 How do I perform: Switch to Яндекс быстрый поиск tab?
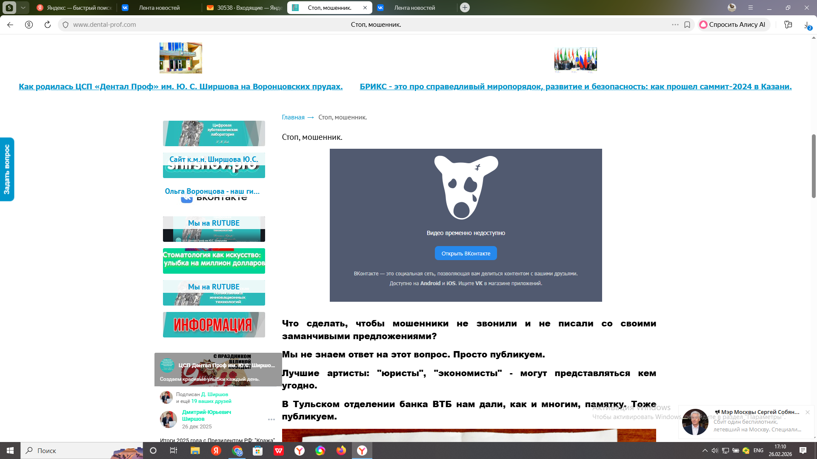click(74, 8)
